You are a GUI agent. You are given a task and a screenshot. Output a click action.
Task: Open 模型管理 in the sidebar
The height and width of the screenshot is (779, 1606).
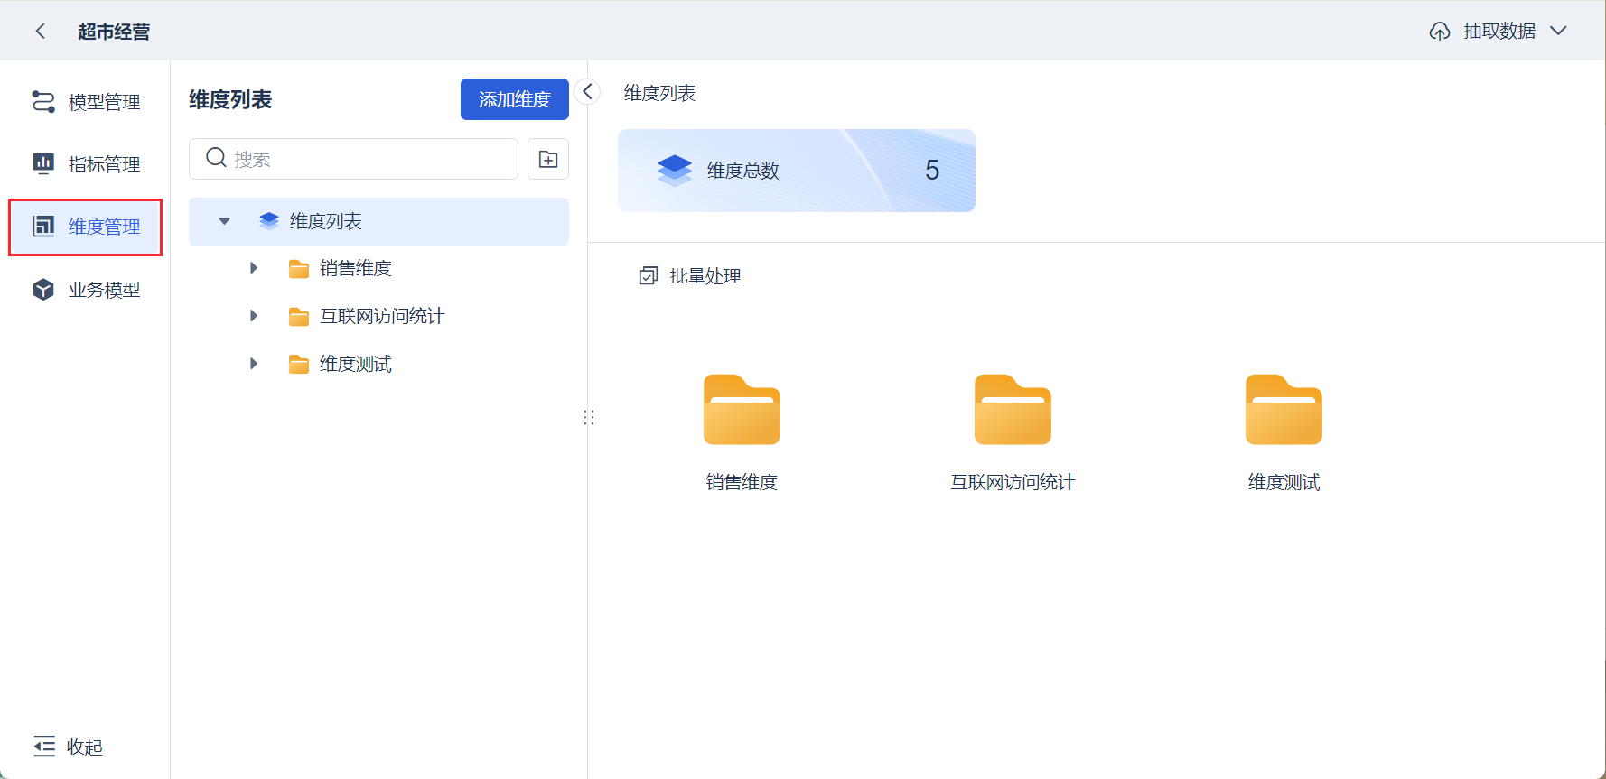point(85,102)
